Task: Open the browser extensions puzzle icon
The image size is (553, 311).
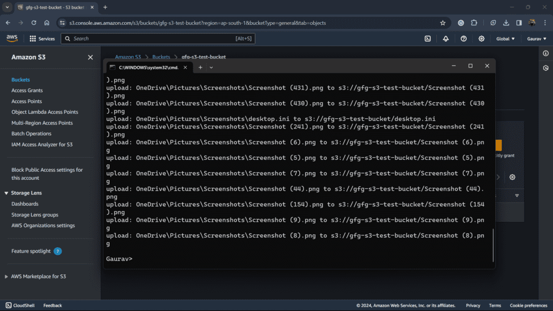Action: pos(474,23)
